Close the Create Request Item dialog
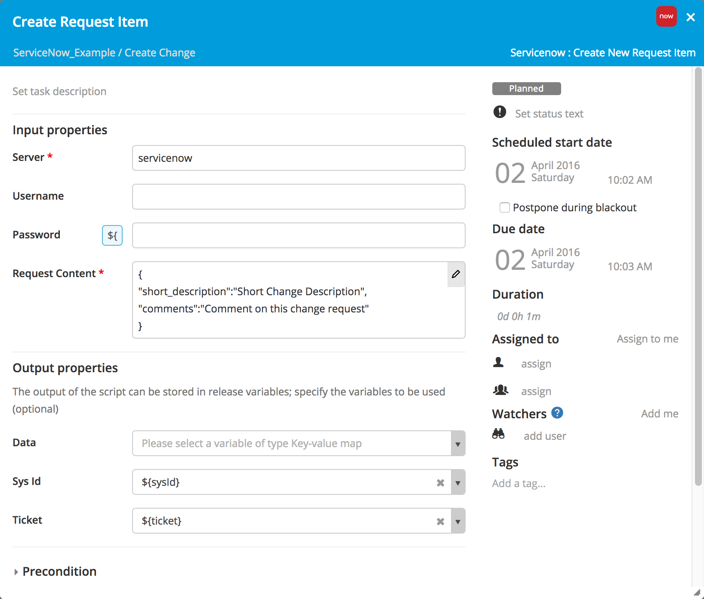Viewport: 704px width, 599px height. coord(691,17)
